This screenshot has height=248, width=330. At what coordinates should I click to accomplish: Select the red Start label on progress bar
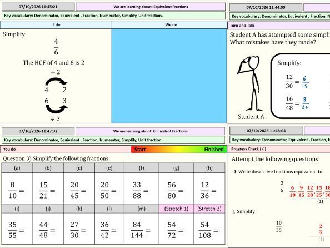140,150
